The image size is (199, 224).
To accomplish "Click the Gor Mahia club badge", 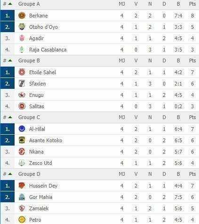I will pyautogui.click(x=22, y=197).
